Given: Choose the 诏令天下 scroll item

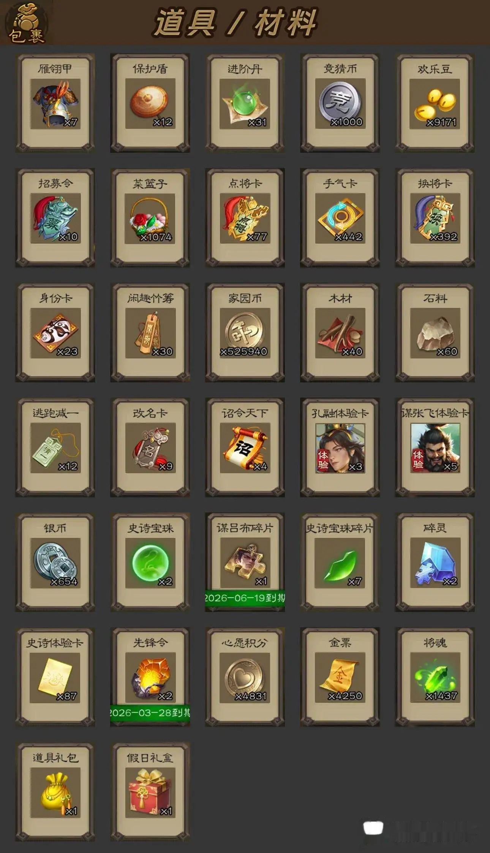Looking at the screenshot, I should (x=245, y=447).
